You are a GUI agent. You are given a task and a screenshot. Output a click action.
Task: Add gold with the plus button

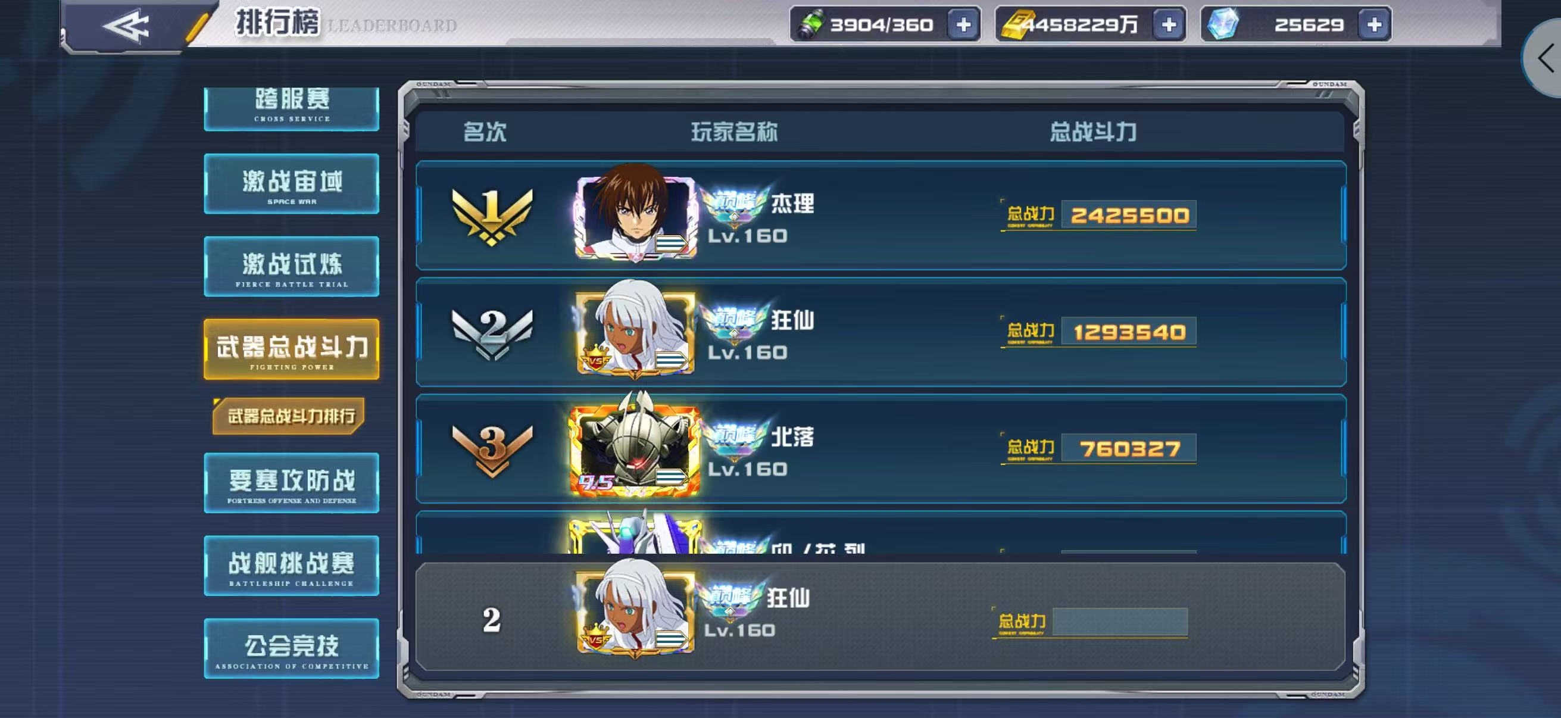1168,25
